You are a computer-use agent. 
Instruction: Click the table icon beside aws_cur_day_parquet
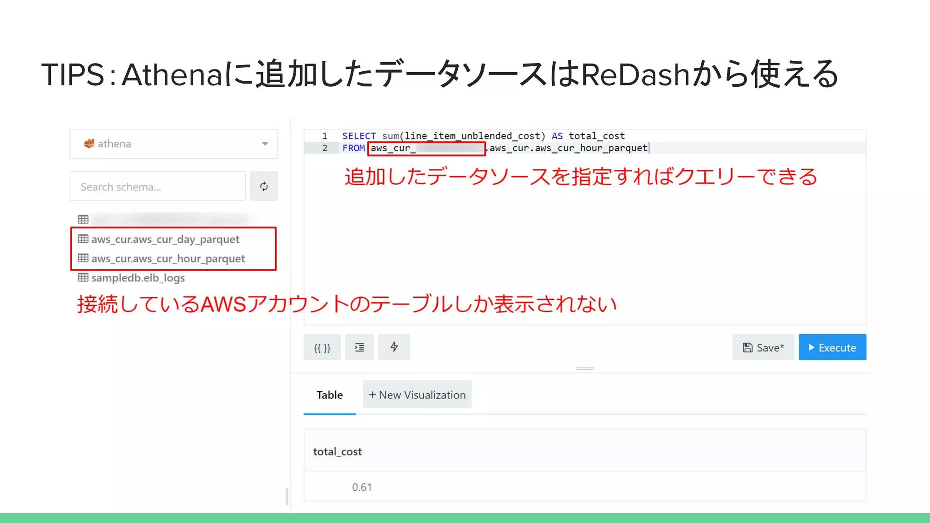point(83,239)
